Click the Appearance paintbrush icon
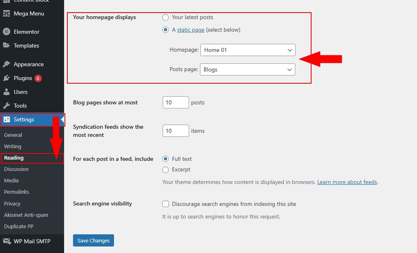This screenshot has height=253, width=417. (x=6, y=64)
